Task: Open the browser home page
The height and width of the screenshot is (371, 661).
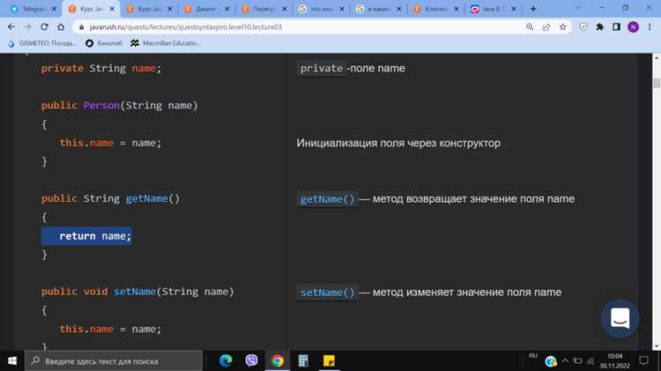Action: (61, 26)
